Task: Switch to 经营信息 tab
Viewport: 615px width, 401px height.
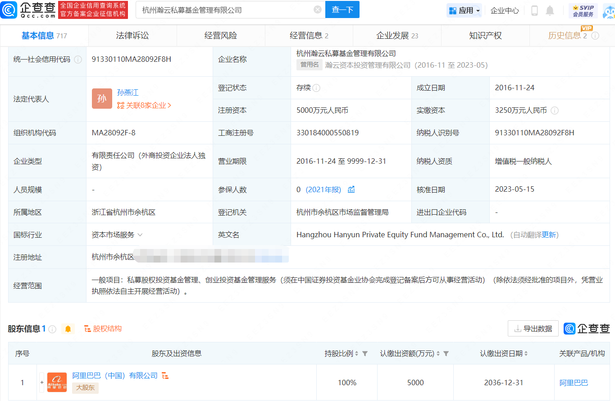Action: point(309,36)
